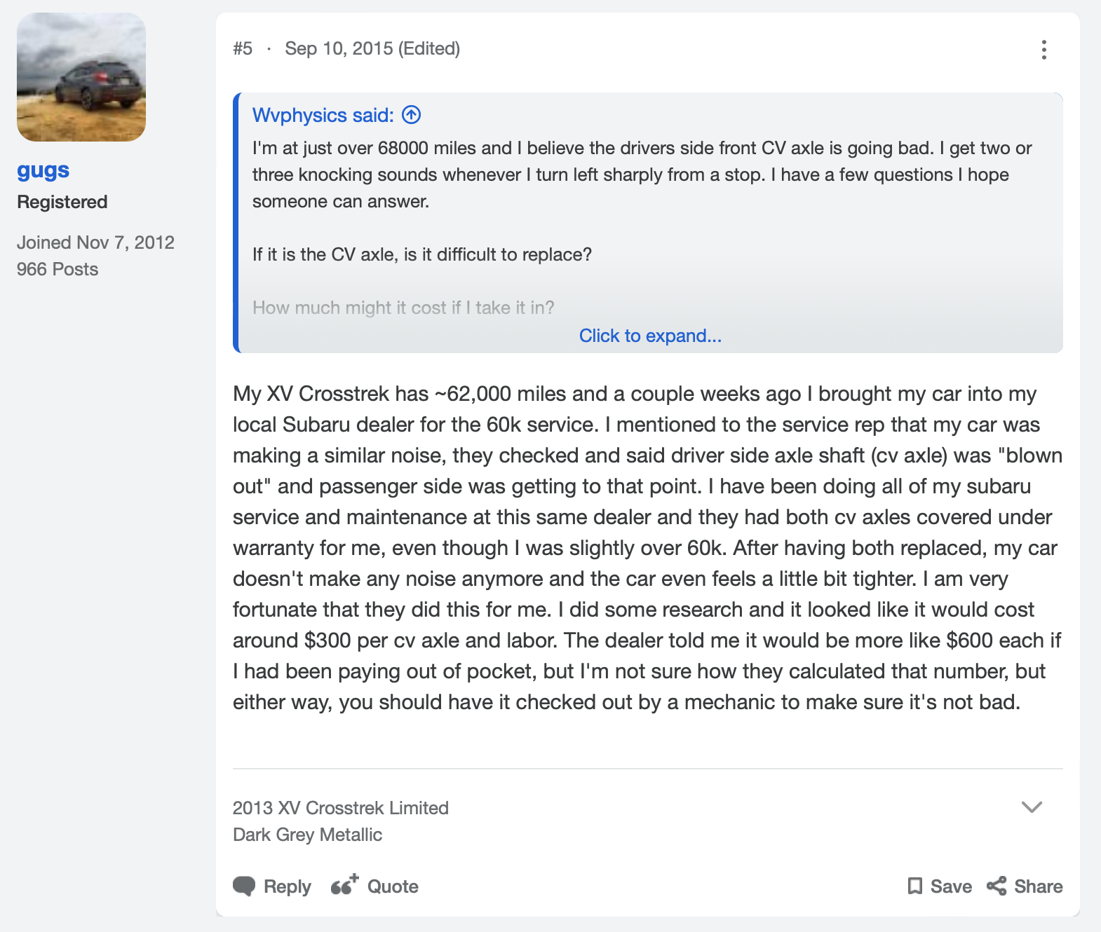Click the 966 Posts count
This screenshot has width=1101, height=932.
pos(58,269)
